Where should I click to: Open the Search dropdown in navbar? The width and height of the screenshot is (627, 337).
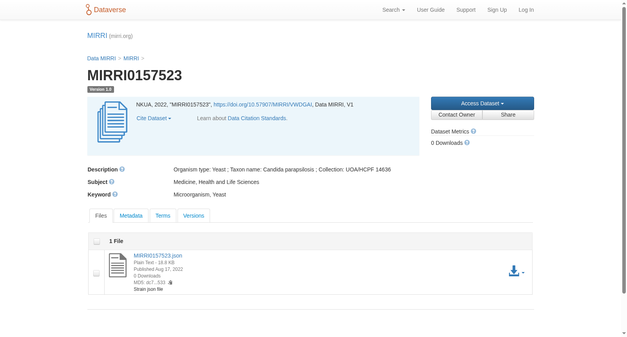(393, 10)
